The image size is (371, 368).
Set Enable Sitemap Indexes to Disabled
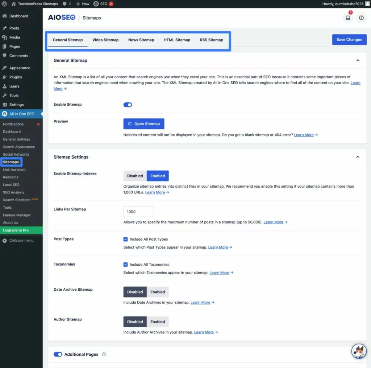pos(135,176)
